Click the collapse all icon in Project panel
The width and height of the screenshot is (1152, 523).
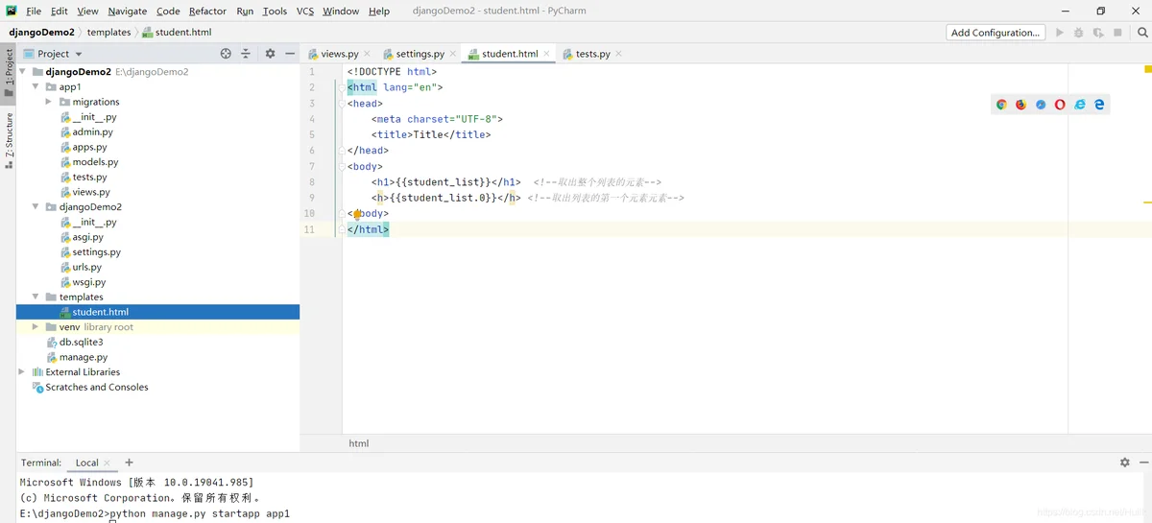click(x=246, y=54)
